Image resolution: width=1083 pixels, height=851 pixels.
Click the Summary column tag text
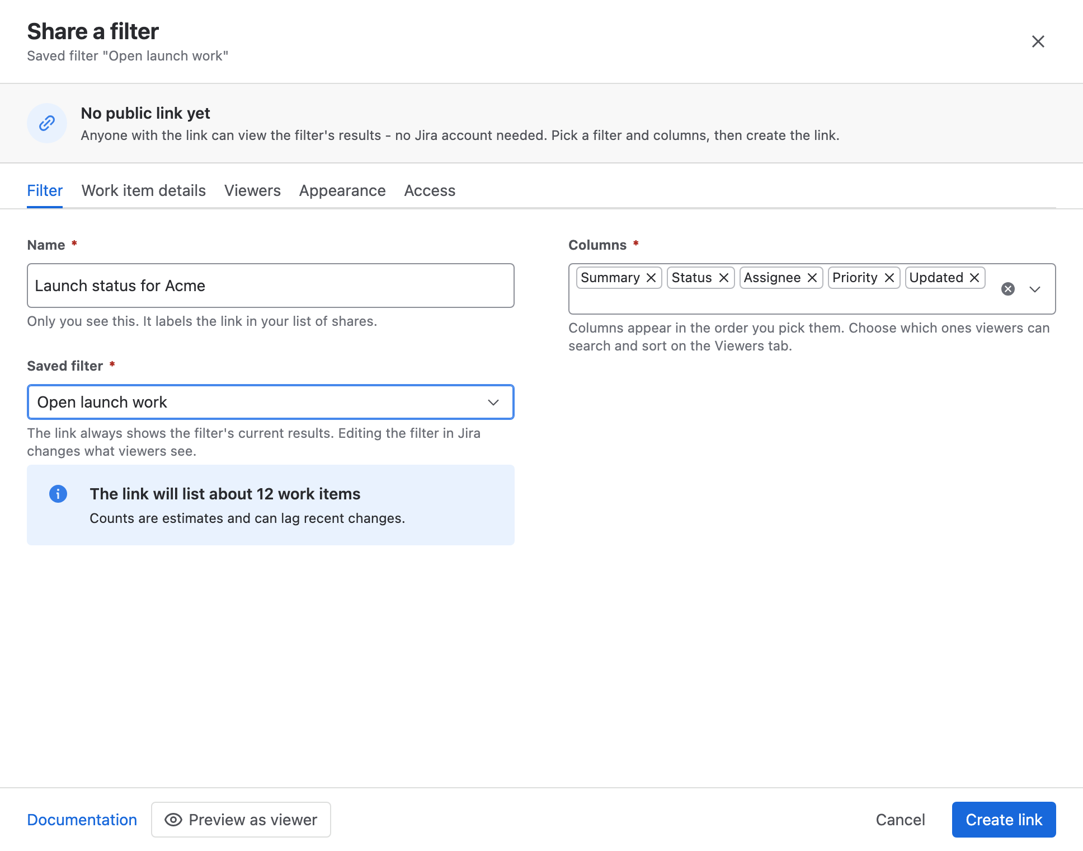[610, 278]
